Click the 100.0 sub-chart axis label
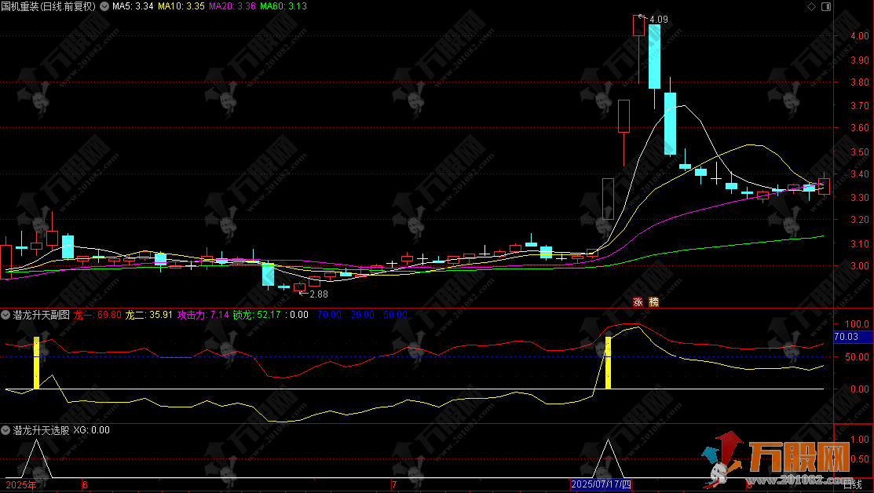This screenshot has width=874, height=493. [x=857, y=323]
